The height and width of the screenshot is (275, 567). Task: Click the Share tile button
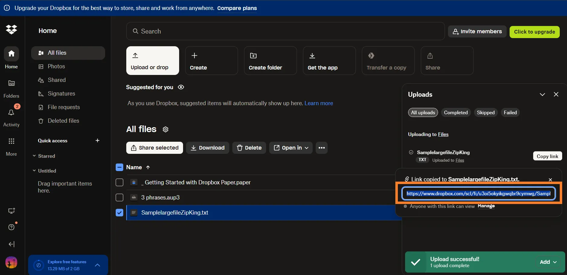(x=447, y=60)
